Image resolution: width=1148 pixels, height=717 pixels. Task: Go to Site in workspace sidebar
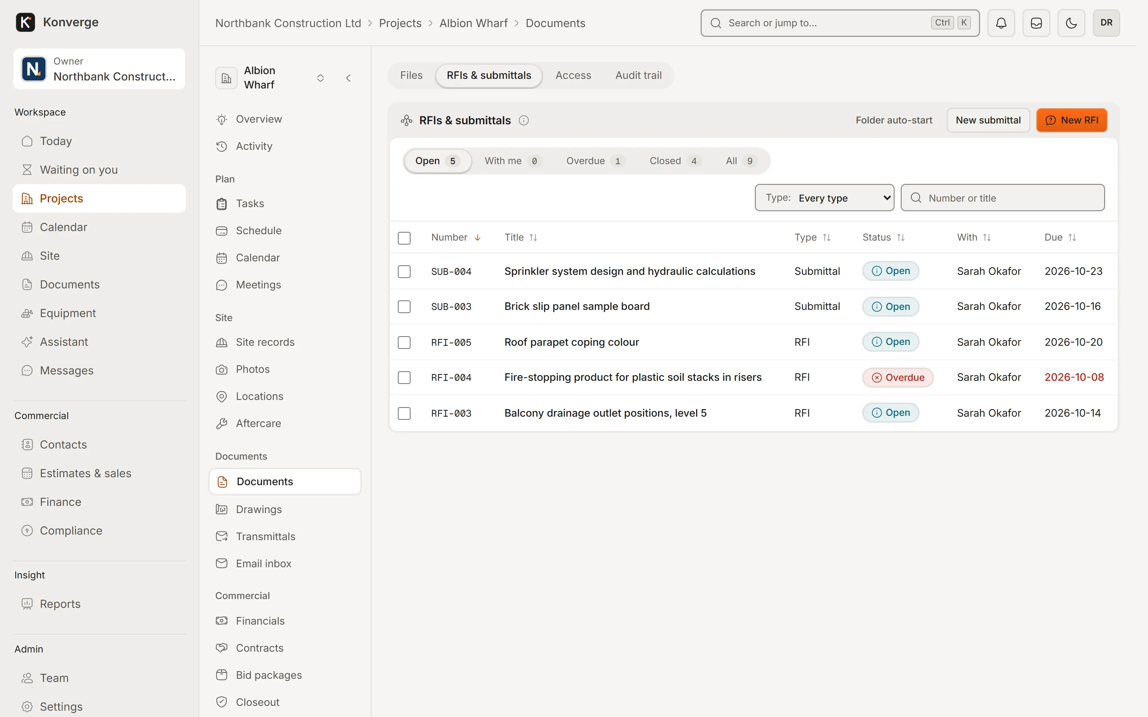(99, 256)
